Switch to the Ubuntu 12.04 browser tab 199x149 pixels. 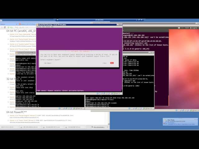point(27,24)
